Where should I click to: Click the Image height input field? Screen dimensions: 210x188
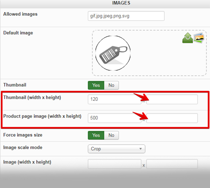(172, 164)
